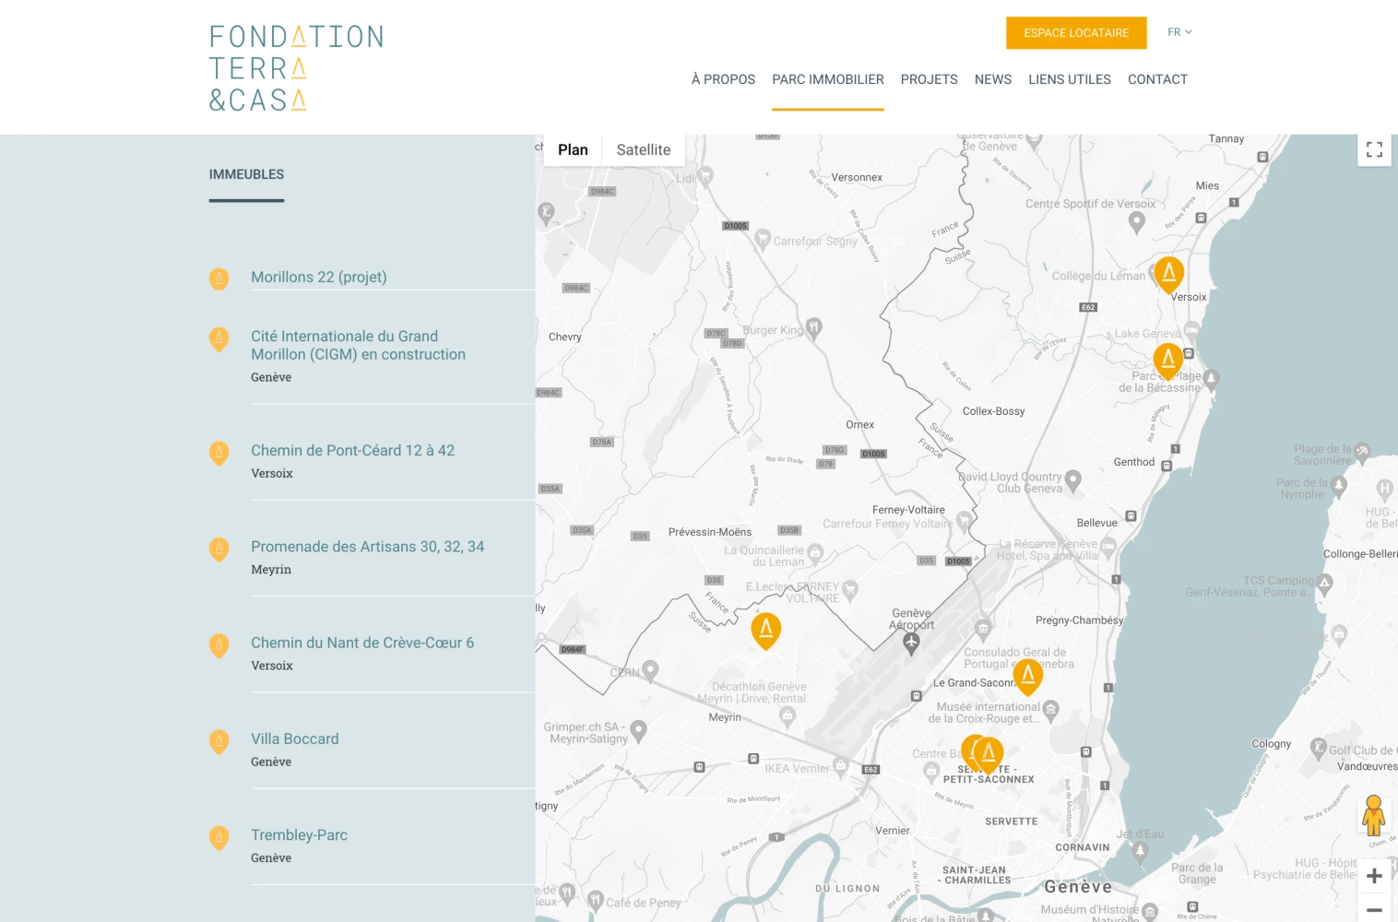Viewport: 1398px width, 922px height.
Task: Zoom in with the map plus button
Action: [x=1374, y=876]
